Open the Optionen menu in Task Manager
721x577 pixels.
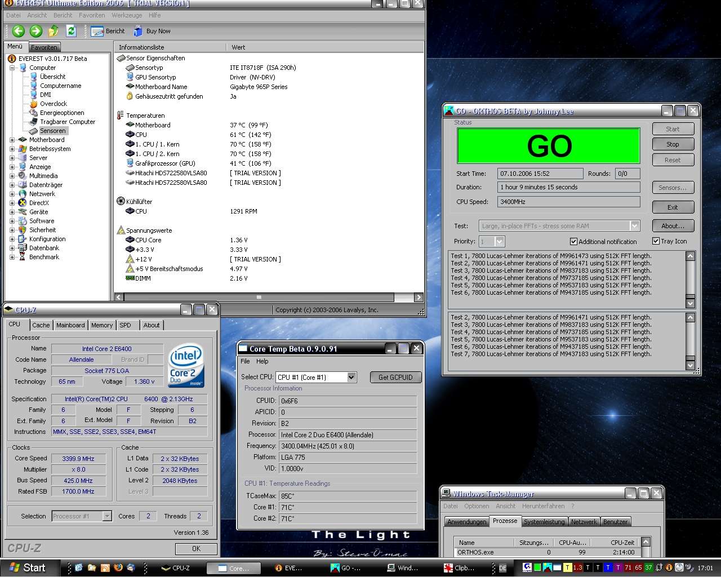[477, 506]
